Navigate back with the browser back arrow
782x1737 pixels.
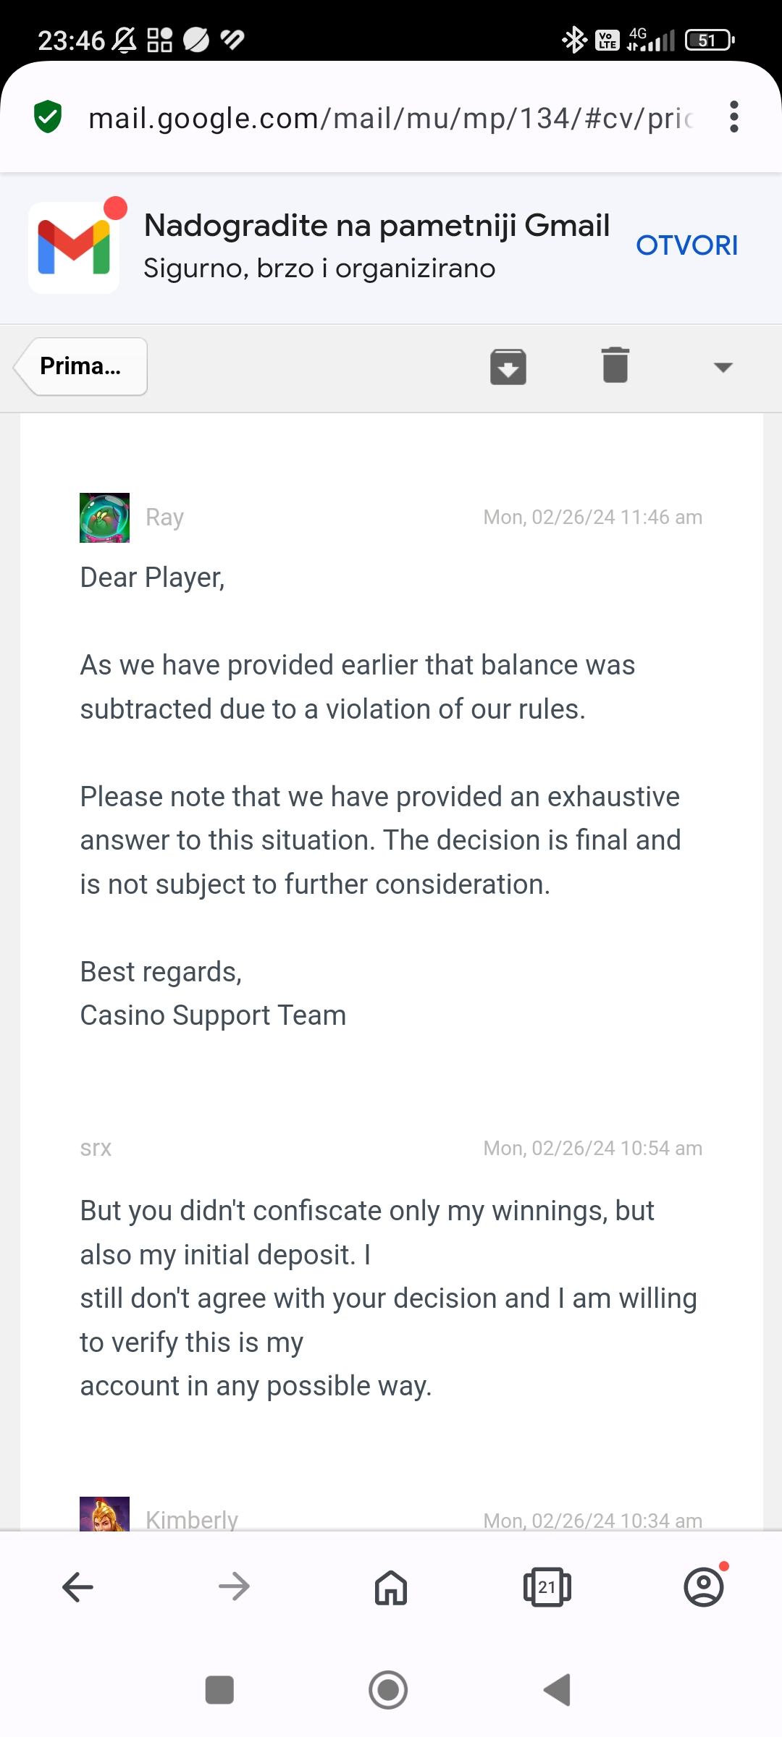pyautogui.click(x=78, y=1587)
